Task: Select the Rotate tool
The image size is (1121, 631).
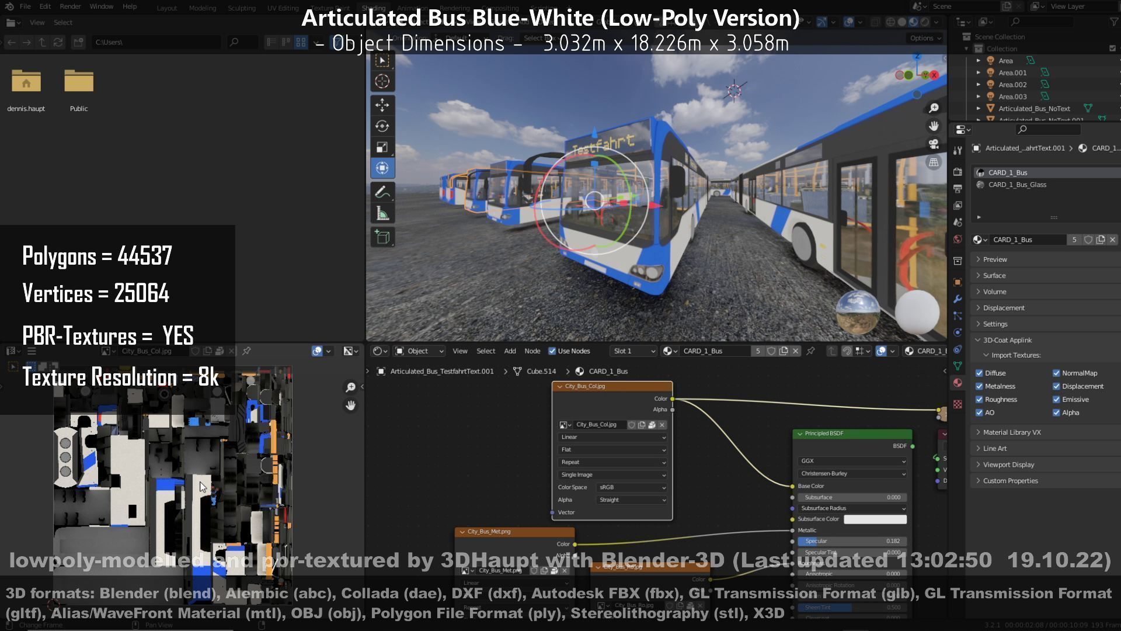Action: click(x=382, y=126)
